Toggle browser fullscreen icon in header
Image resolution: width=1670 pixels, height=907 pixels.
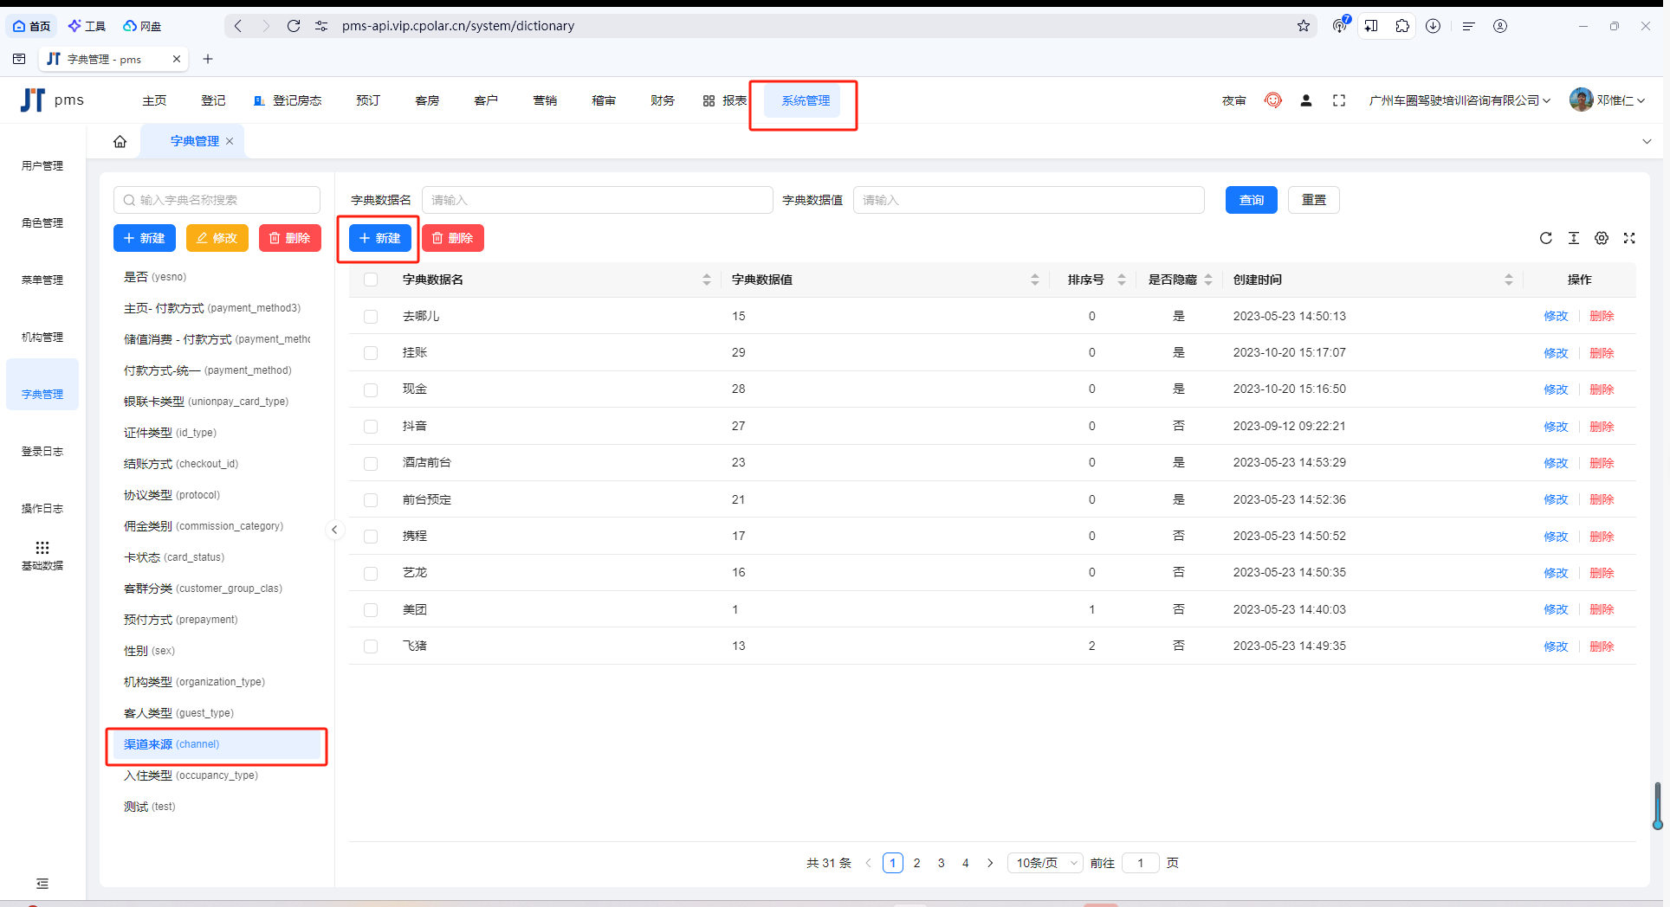(x=1339, y=100)
